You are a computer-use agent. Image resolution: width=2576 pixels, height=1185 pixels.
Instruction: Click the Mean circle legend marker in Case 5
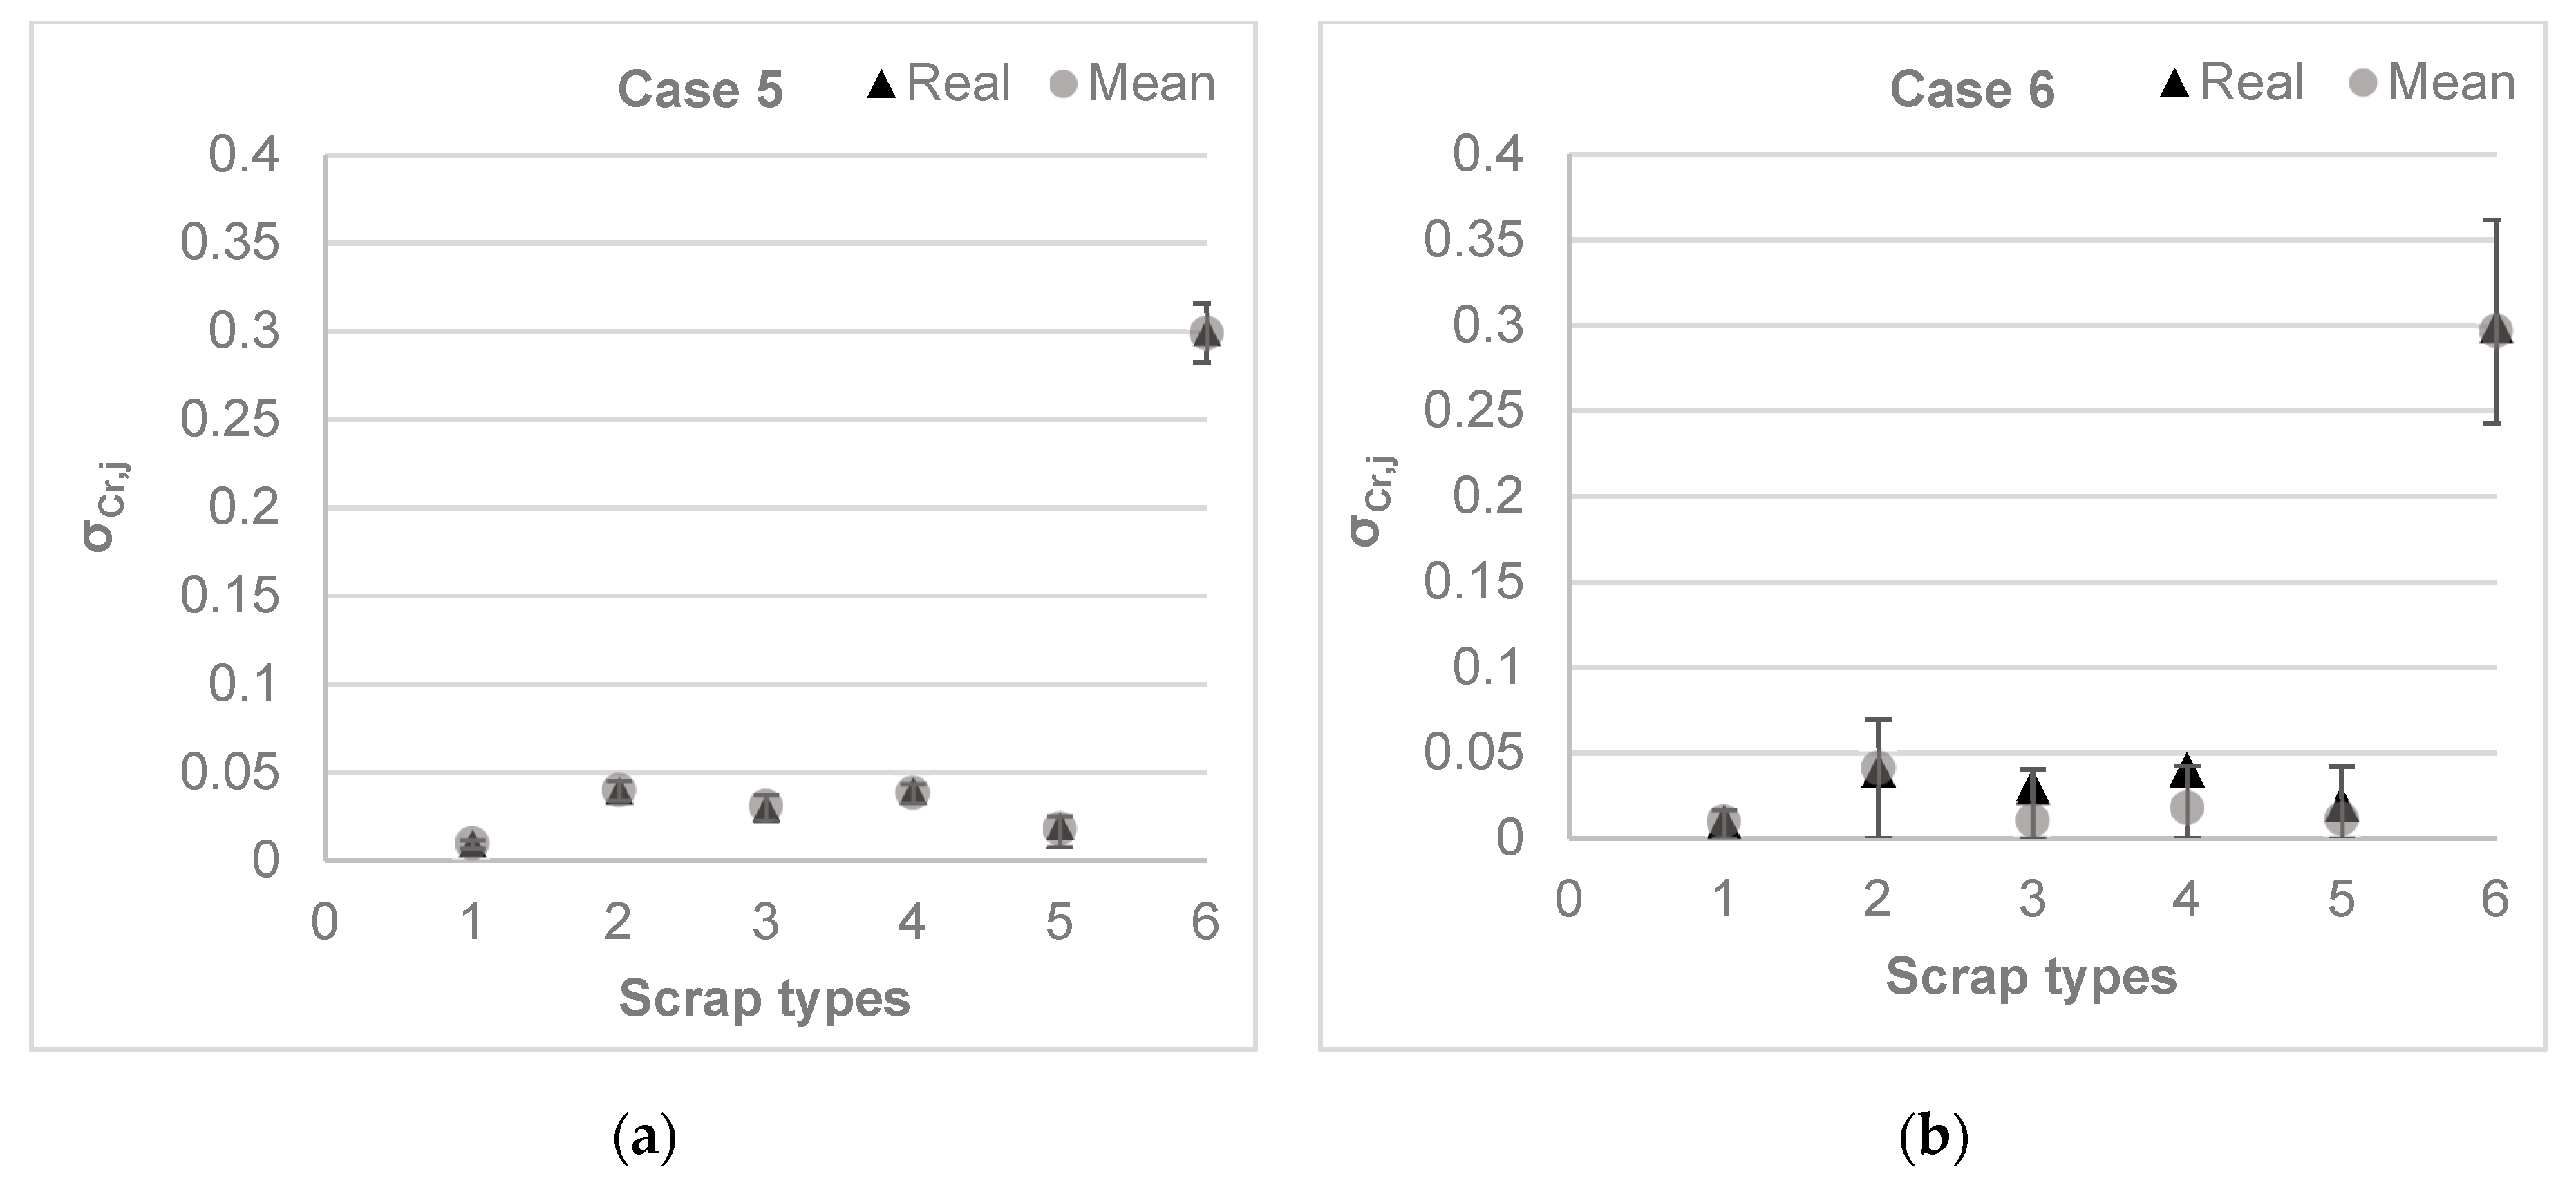point(1063,84)
